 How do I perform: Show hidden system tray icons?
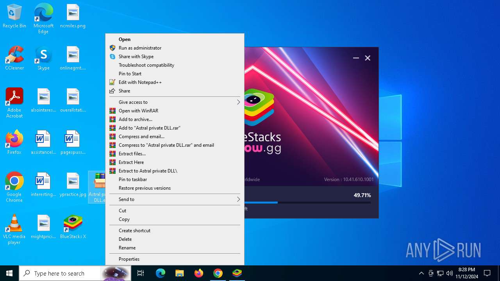[x=421, y=273]
